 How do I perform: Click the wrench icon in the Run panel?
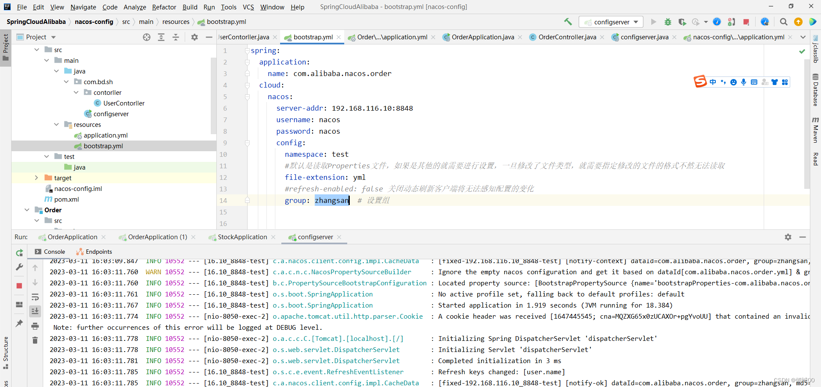point(19,267)
